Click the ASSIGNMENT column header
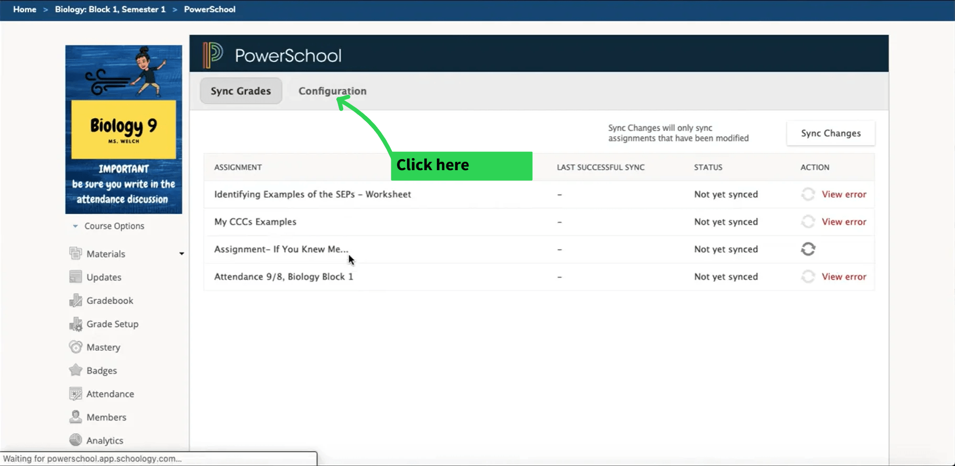The width and height of the screenshot is (955, 466). coord(238,167)
